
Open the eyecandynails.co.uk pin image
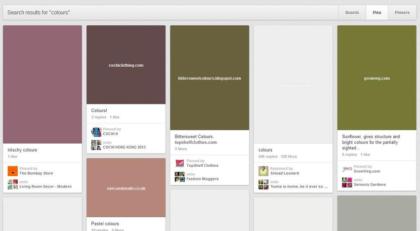pyautogui.click(x=126, y=188)
